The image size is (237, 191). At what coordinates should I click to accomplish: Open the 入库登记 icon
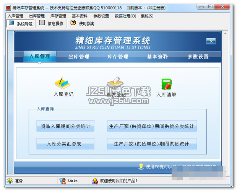point(63,83)
